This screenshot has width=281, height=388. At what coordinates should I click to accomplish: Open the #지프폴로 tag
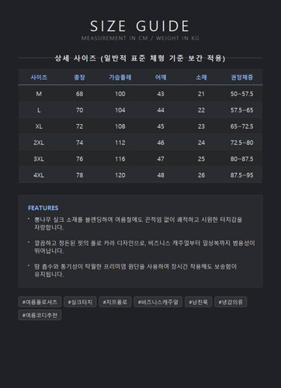[x=115, y=302]
